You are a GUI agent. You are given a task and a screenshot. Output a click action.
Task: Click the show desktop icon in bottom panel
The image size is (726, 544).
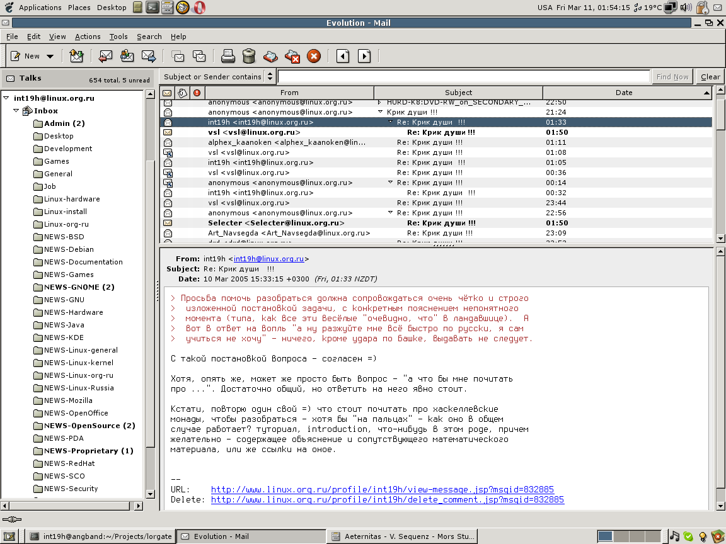[x=9, y=536]
